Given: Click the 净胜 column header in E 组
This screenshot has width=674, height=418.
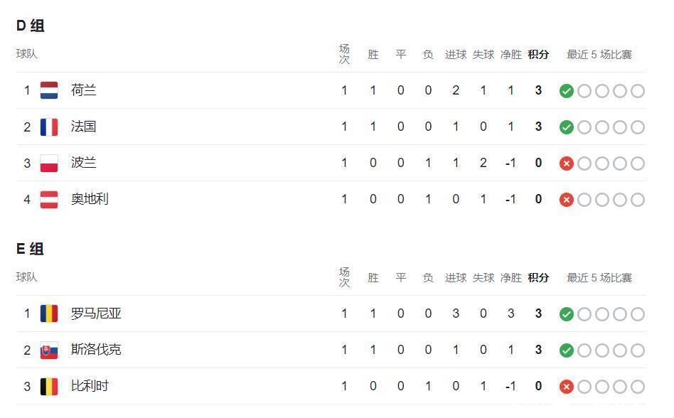Looking at the screenshot, I should 510,277.
